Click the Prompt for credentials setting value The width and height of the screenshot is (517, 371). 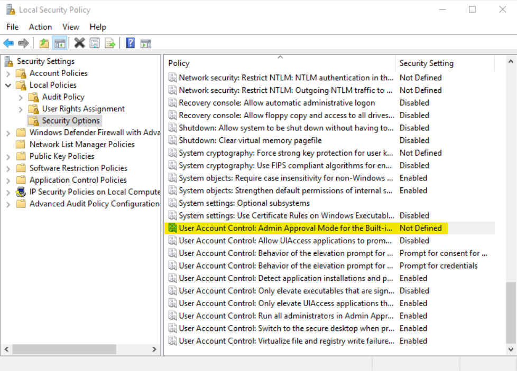(439, 265)
